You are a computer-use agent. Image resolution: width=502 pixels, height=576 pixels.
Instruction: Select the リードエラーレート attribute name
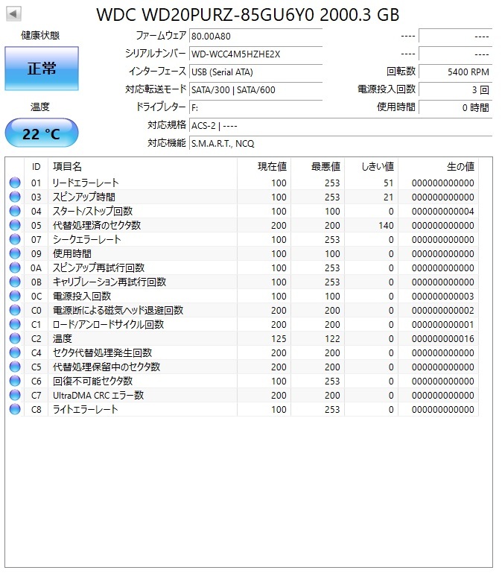point(85,183)
